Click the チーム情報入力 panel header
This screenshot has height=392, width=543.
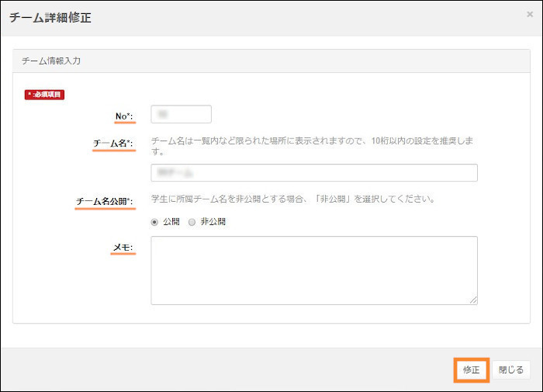coord(51,61)
